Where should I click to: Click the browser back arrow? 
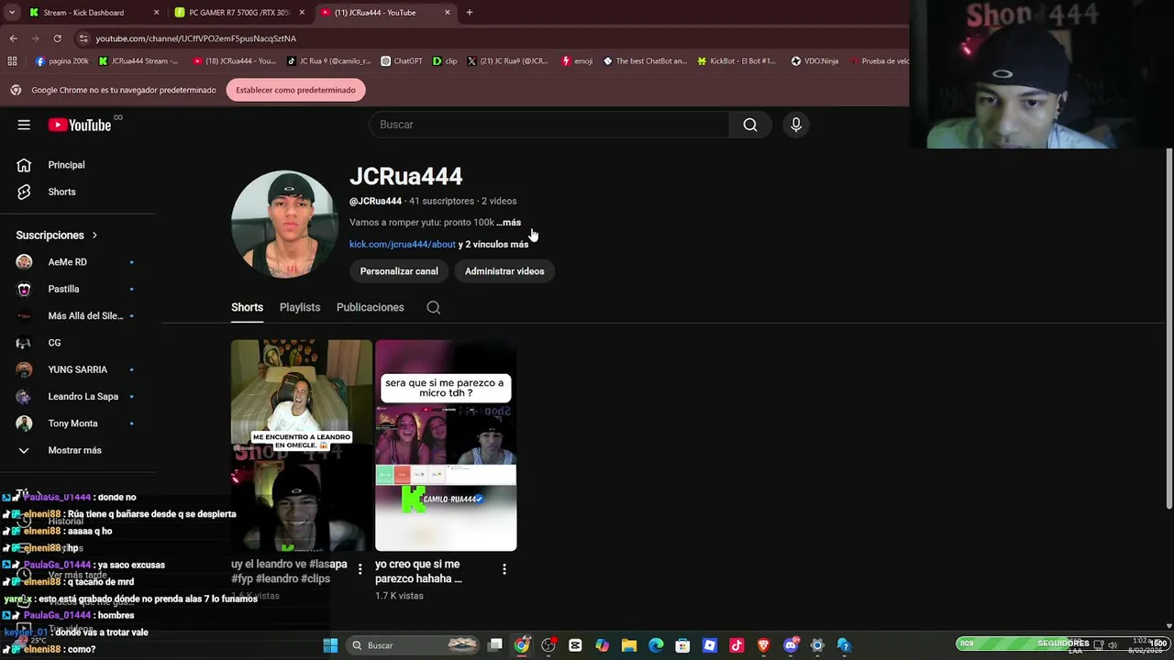pyautogui.click(x=13, y=38)
